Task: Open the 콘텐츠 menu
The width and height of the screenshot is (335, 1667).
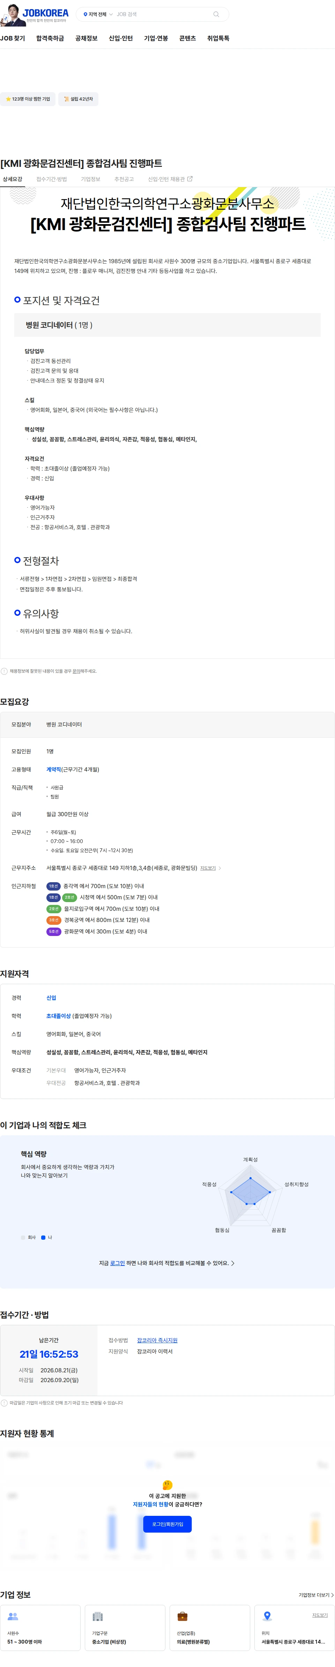Action: click(187, 38)
